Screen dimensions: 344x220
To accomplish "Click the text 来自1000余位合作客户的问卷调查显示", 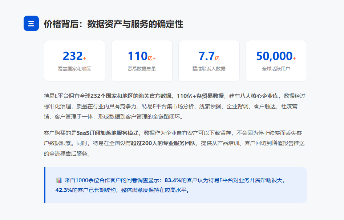I will pyautogui.click(x=112, y=180).
